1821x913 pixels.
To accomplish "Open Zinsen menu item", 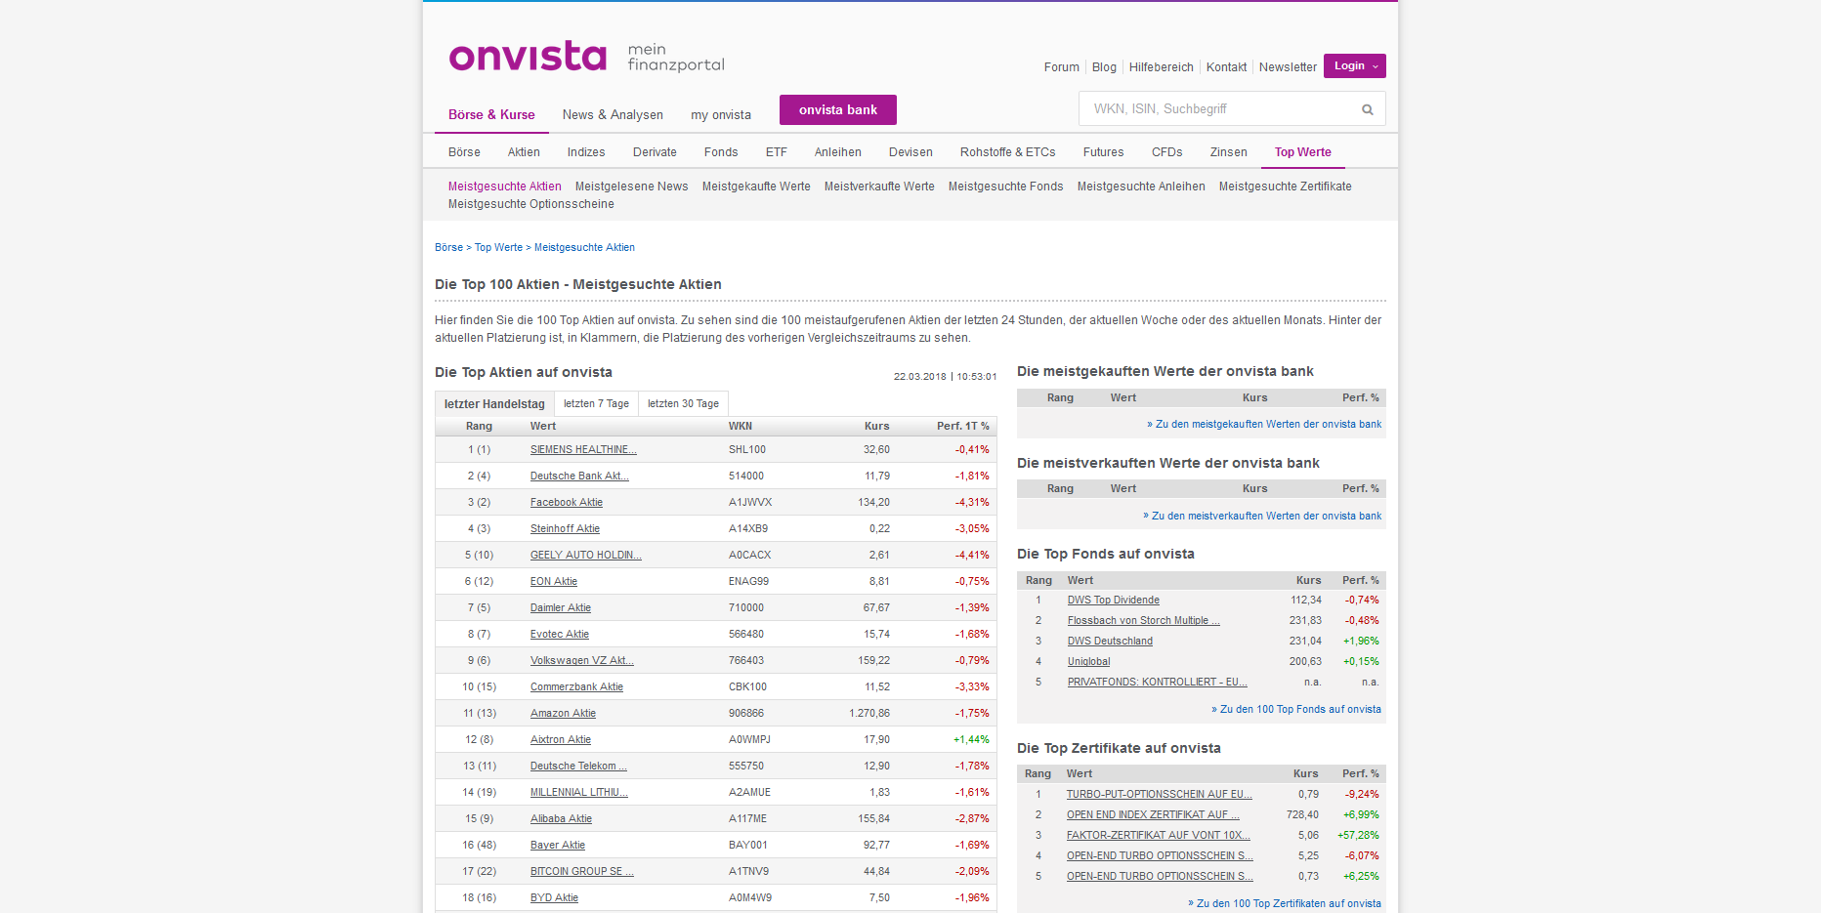I will point(1228,152).
